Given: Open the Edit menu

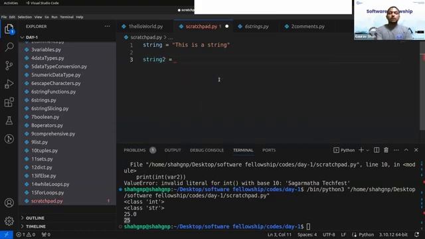Looking at the screenshot, I should click(x=12, y=17).
